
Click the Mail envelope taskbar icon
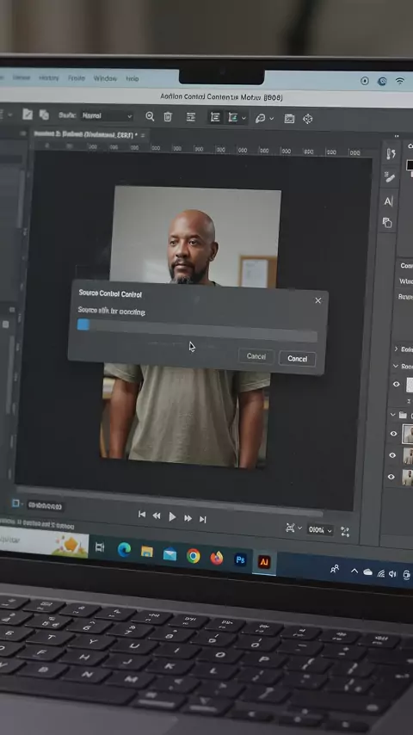click(170, 554)
